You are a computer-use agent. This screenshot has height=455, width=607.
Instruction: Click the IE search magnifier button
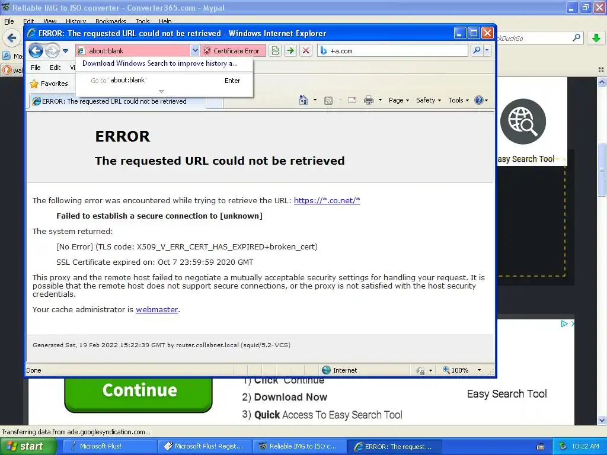[477, 51]
